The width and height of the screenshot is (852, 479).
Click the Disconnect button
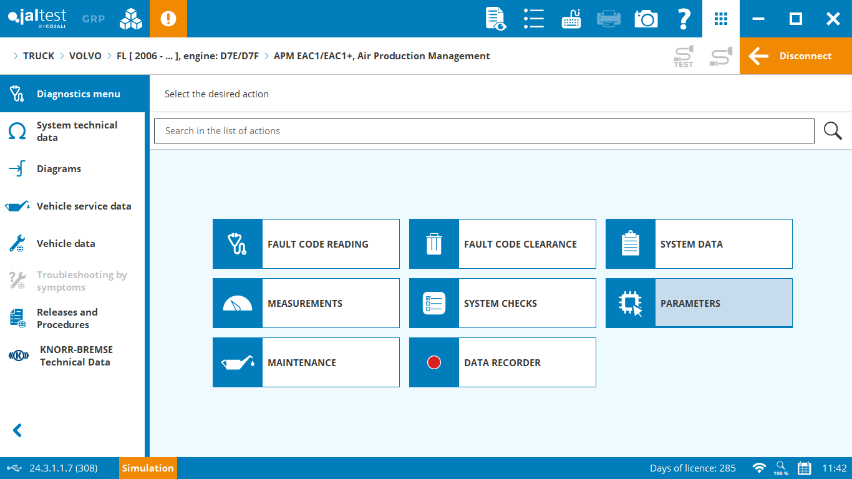(796, 56)
